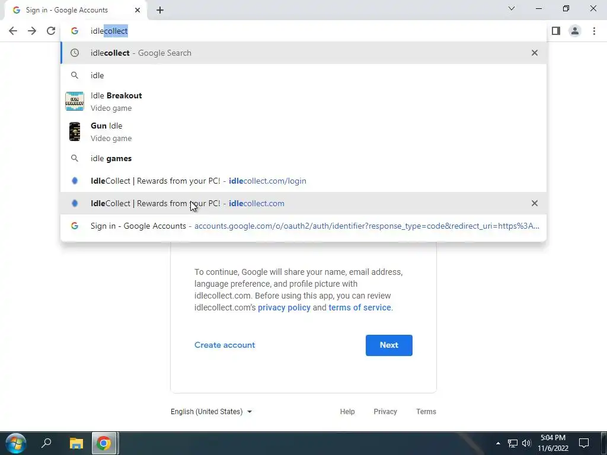Viewport: 607px width, 455px height.
Task: Open the volume speaker icon in tray
Action: (526, 443)
